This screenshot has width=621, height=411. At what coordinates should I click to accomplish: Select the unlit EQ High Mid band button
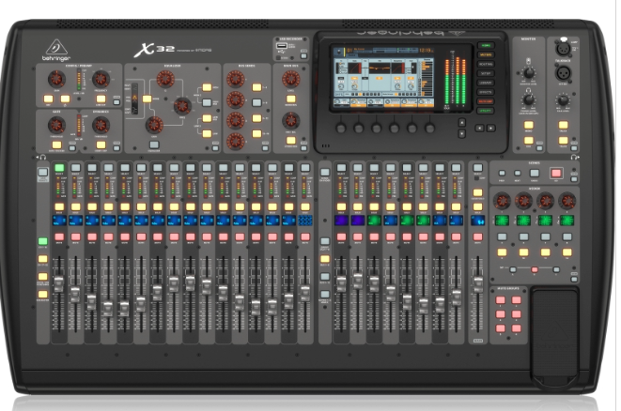pyautogui.click(x=207, y=103)
